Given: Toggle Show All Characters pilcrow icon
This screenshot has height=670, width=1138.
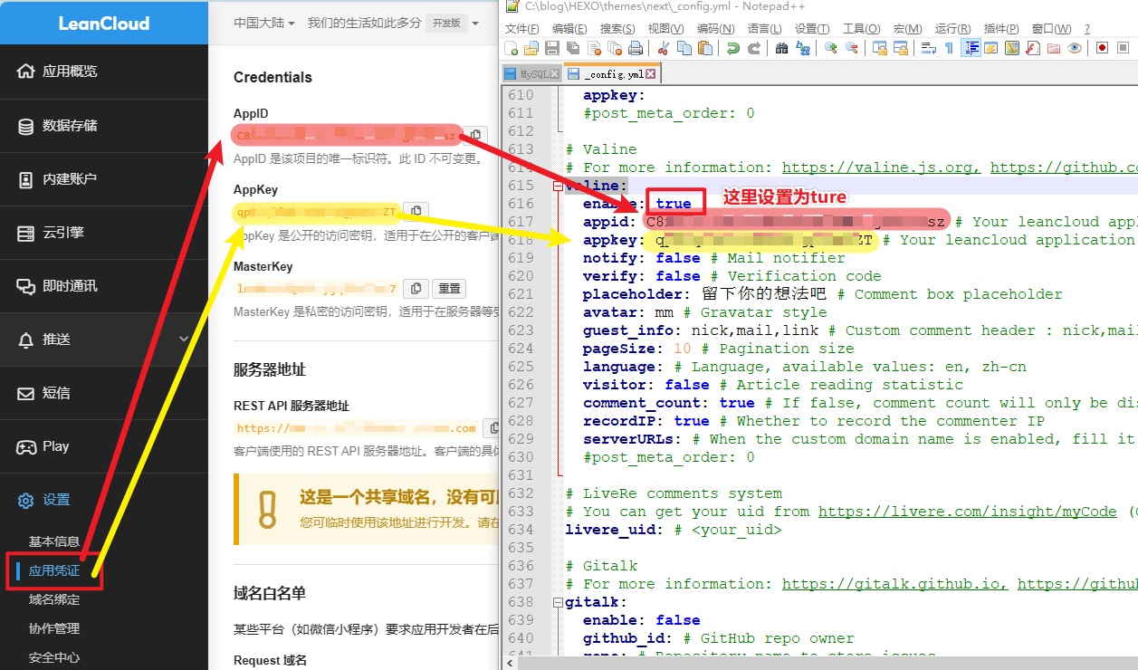Looking at the screenshot, I should 949,47.
